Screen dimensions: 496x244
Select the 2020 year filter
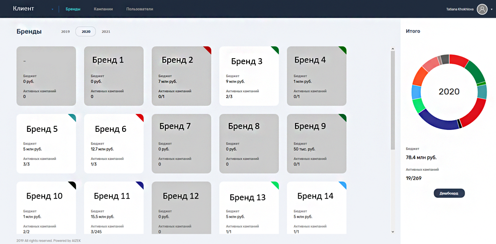tap(85, 32)
